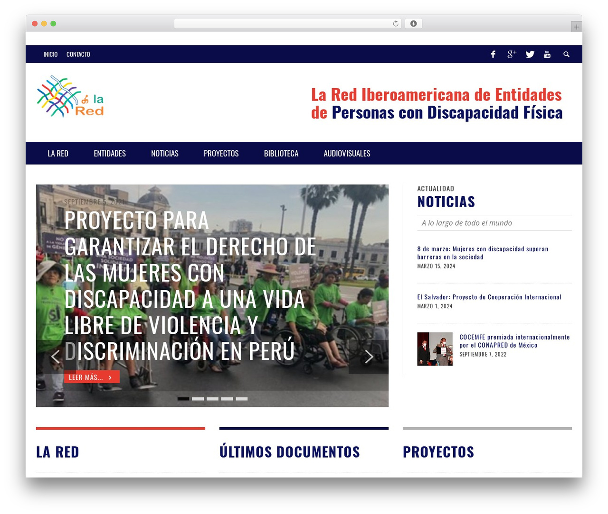Go to next slide arrow

[369, 357]
